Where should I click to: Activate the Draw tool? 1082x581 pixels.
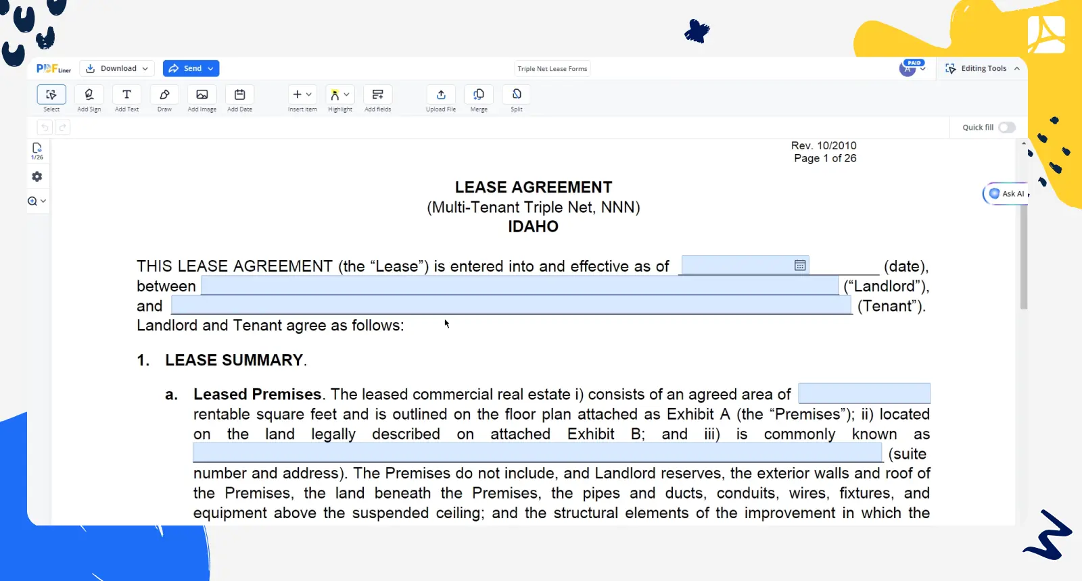(164, 99)
